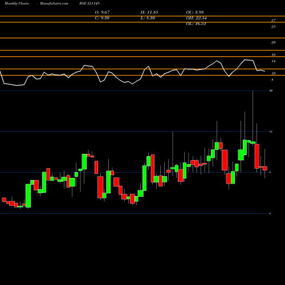
Task: Click the 'OL: 16.51' value
Action: click(x=196, y=24)
